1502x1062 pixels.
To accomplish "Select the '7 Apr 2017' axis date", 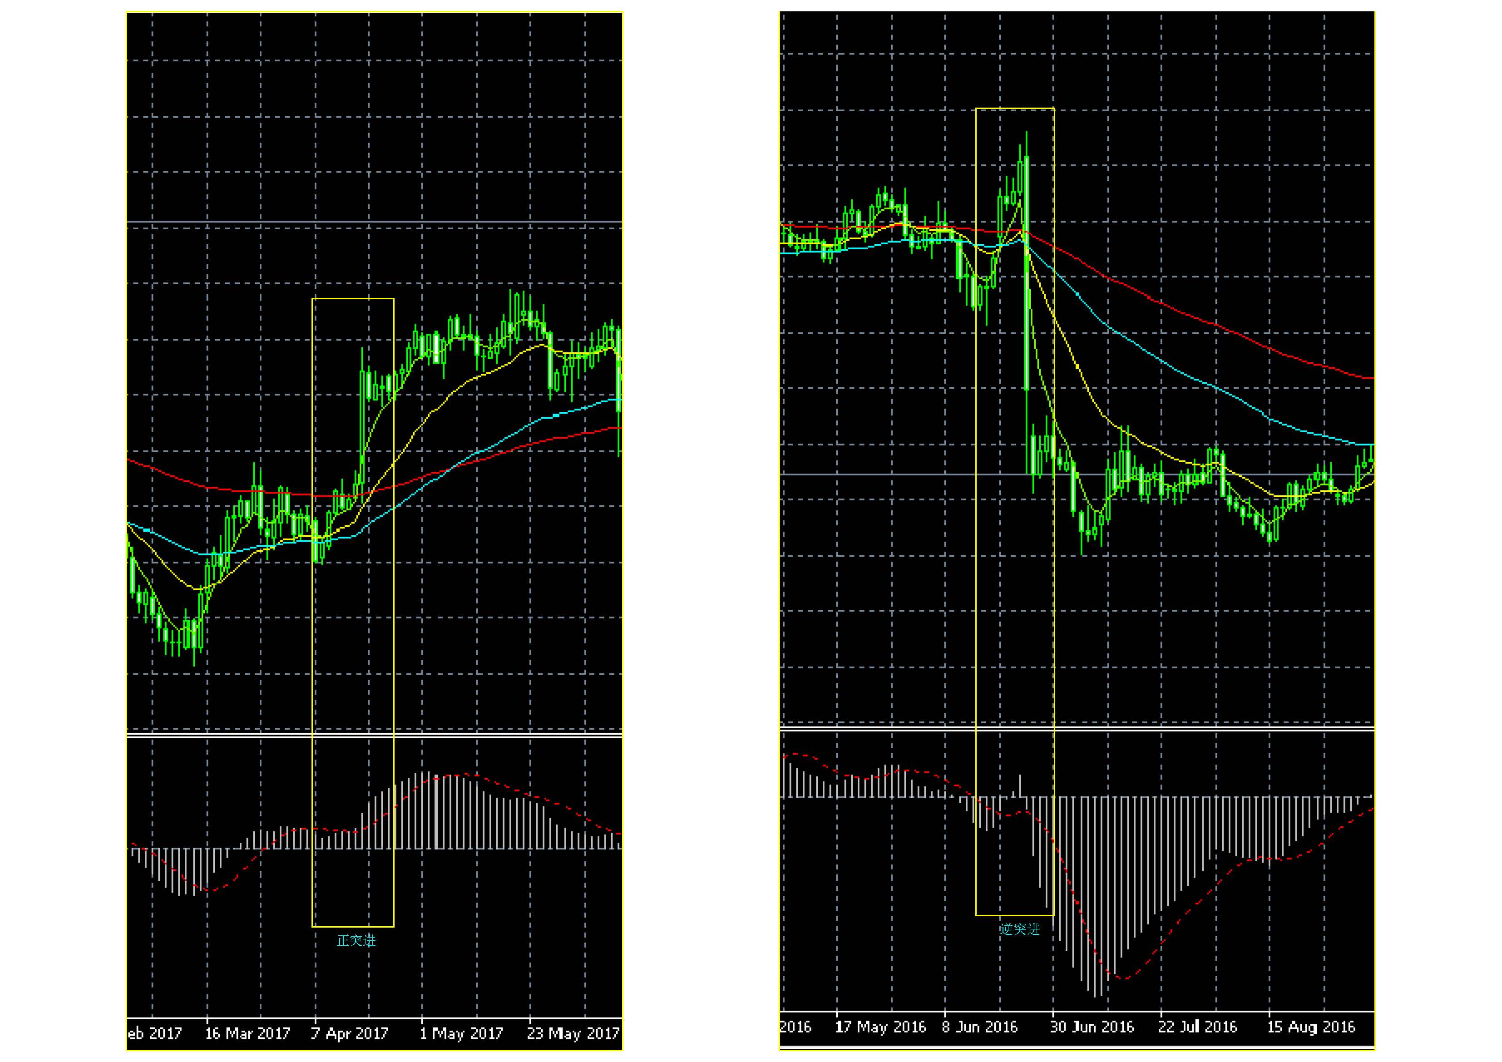I will pyautogui.click(x=349, y=1034).
